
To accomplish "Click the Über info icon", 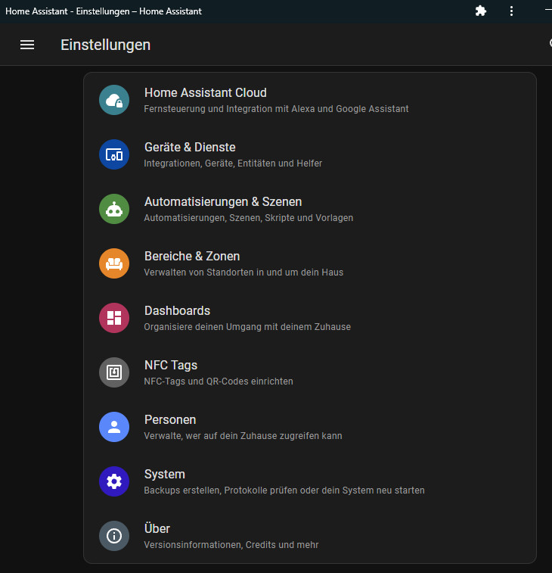I will pyautogui.click(x=114, y=536).
